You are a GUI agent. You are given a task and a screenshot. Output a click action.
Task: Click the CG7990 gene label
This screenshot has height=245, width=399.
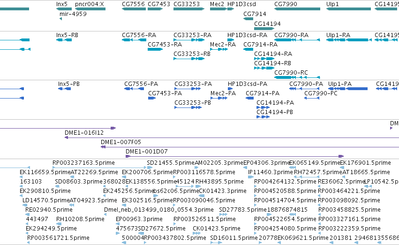click(x=286, y=4)
